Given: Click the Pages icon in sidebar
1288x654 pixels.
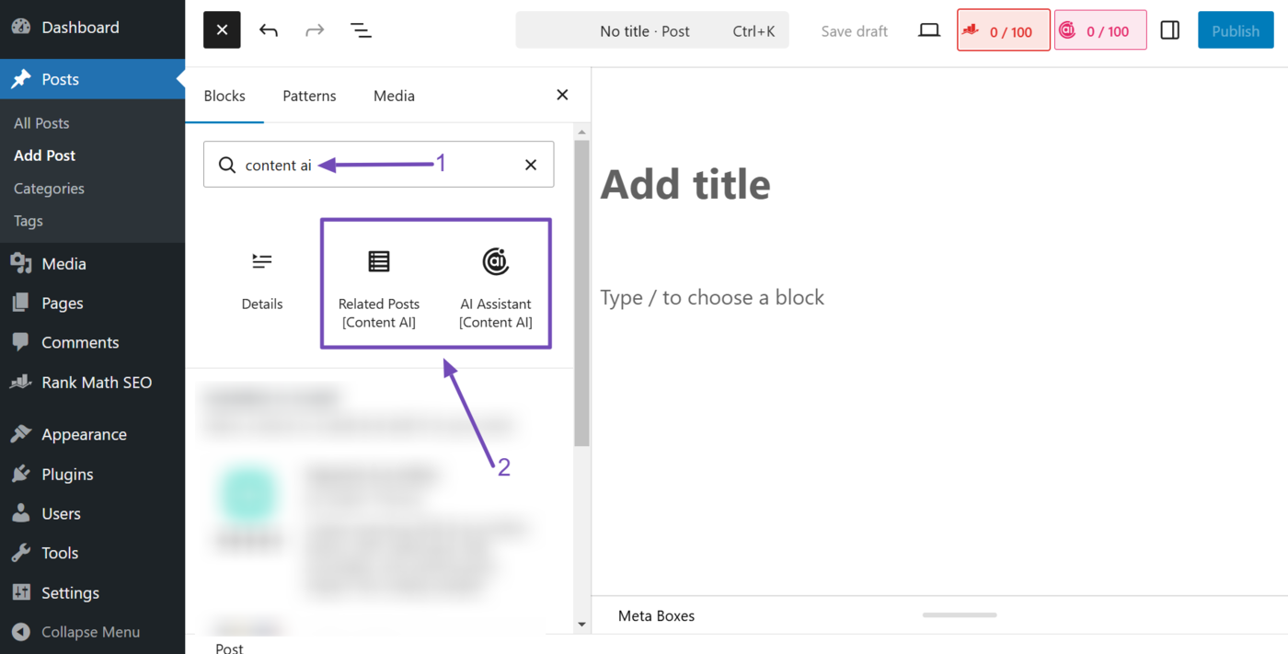Looking at the screenshot, I should click(21, 303).
